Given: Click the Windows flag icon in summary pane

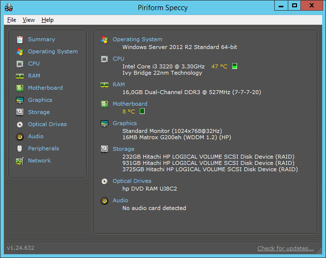Looking at the screenshot, I should tap(104, 40).
